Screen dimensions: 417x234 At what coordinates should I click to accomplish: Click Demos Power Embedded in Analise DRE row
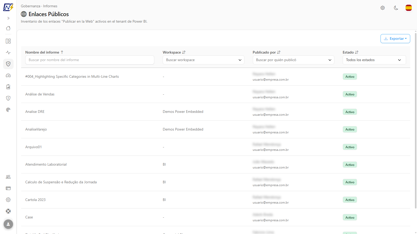pos(183,112)
